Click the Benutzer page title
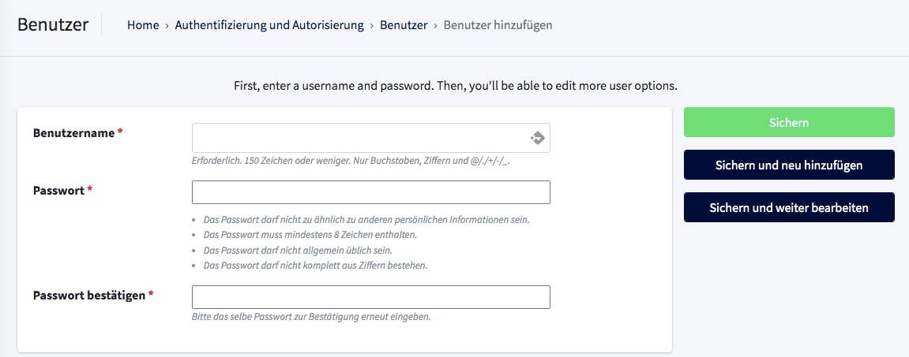The height and width of the screenshot is (357, 909). tap(53, 25)
